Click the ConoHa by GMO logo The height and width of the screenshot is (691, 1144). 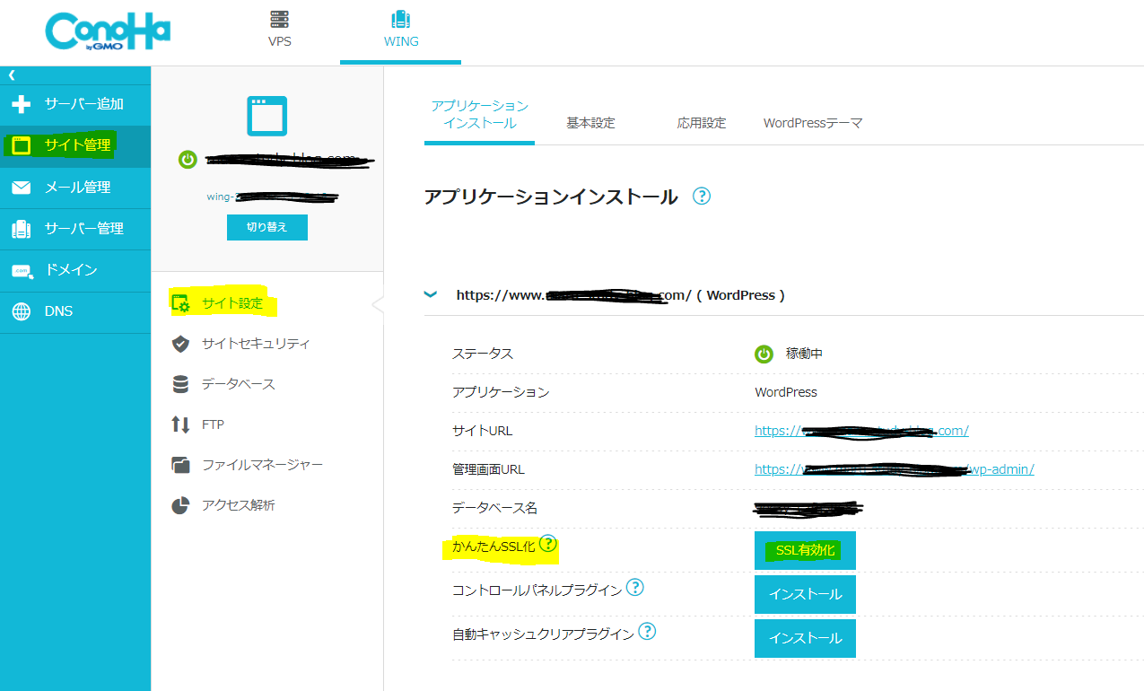tap(108, 32)
